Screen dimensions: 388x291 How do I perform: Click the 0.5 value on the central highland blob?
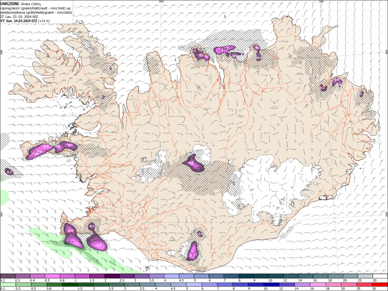click(x=191, y=163)
